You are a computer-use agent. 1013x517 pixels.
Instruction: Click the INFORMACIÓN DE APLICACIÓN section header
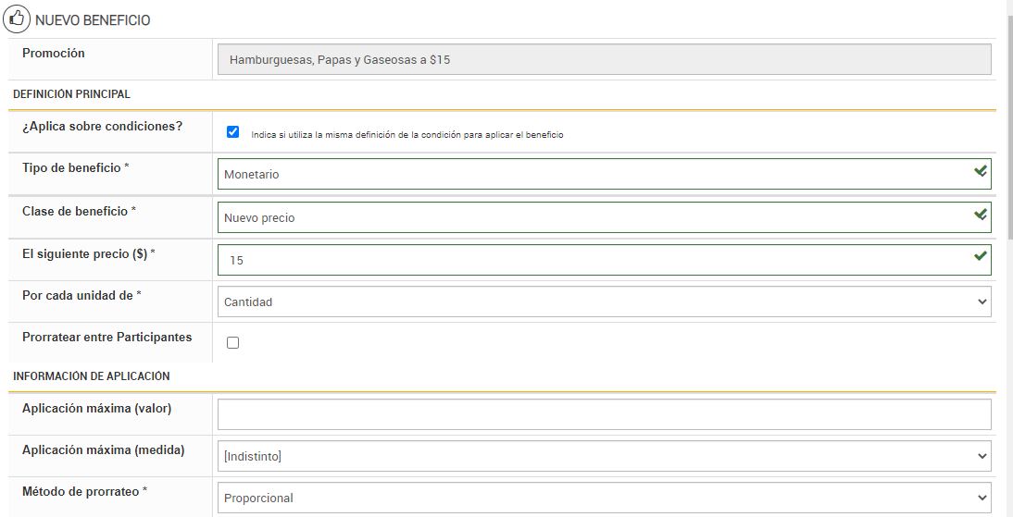(x=91, y=376)
